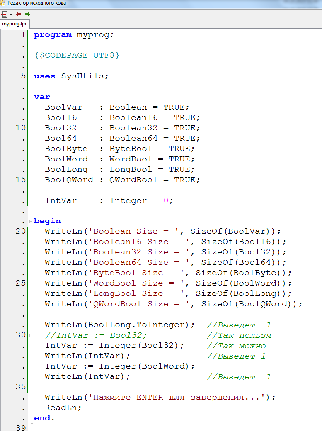Click the 'Boolean32 Size = ' string literal
The image size is (322, 432).
(139, 252)
